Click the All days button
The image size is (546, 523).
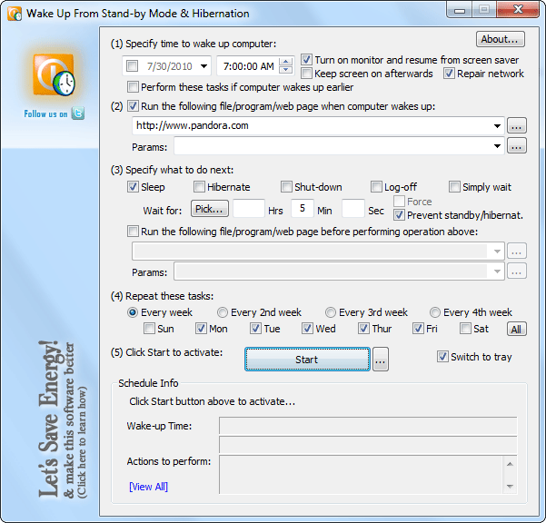click(517, 330)
